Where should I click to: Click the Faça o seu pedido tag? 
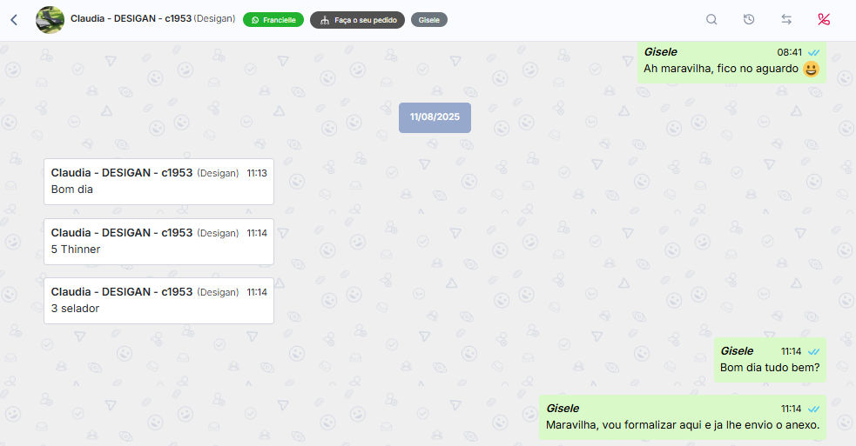[x=358, y=20]
